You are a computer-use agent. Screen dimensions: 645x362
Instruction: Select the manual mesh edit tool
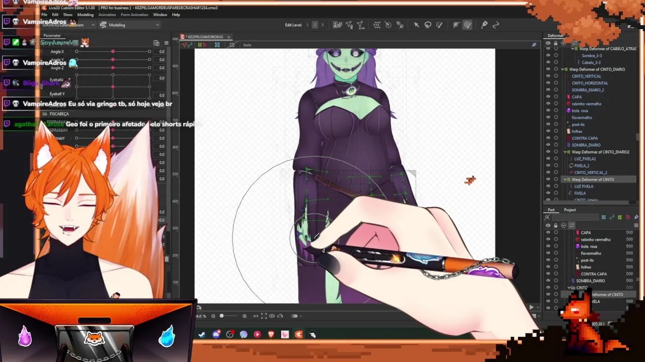[x=349, y=25]
